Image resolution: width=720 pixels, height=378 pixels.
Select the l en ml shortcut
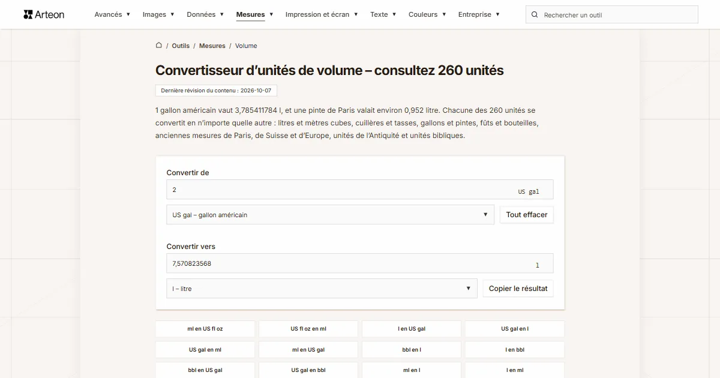tap(515, 370)
